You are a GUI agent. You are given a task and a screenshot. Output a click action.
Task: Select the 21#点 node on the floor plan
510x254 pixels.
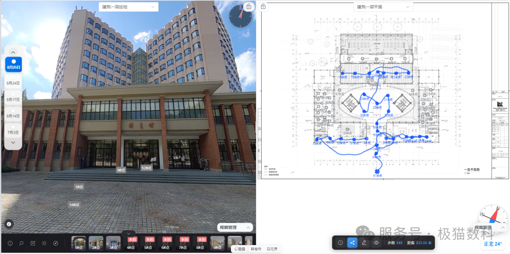click(x=396, y=73)
